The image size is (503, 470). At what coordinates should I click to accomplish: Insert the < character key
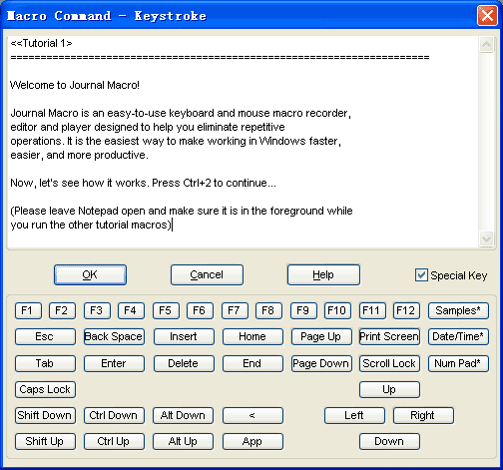pyautogui.click(x=252, y=415)
